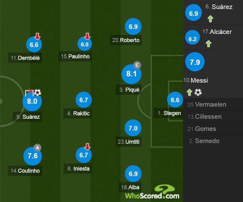Click the assist A badge on Coutinho
Viewport: 243px width, 202px height.
pyautogui.click(x=37, y=147)
